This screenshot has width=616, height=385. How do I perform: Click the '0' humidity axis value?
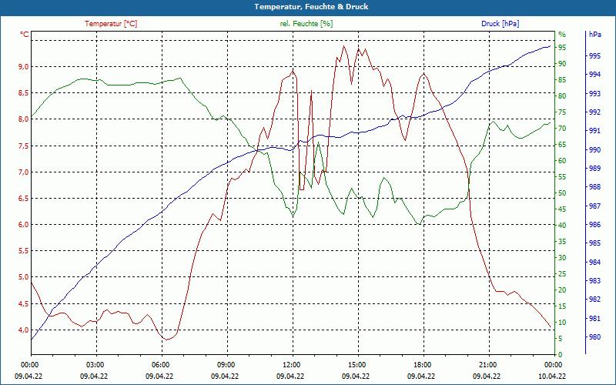click(561, 355)
